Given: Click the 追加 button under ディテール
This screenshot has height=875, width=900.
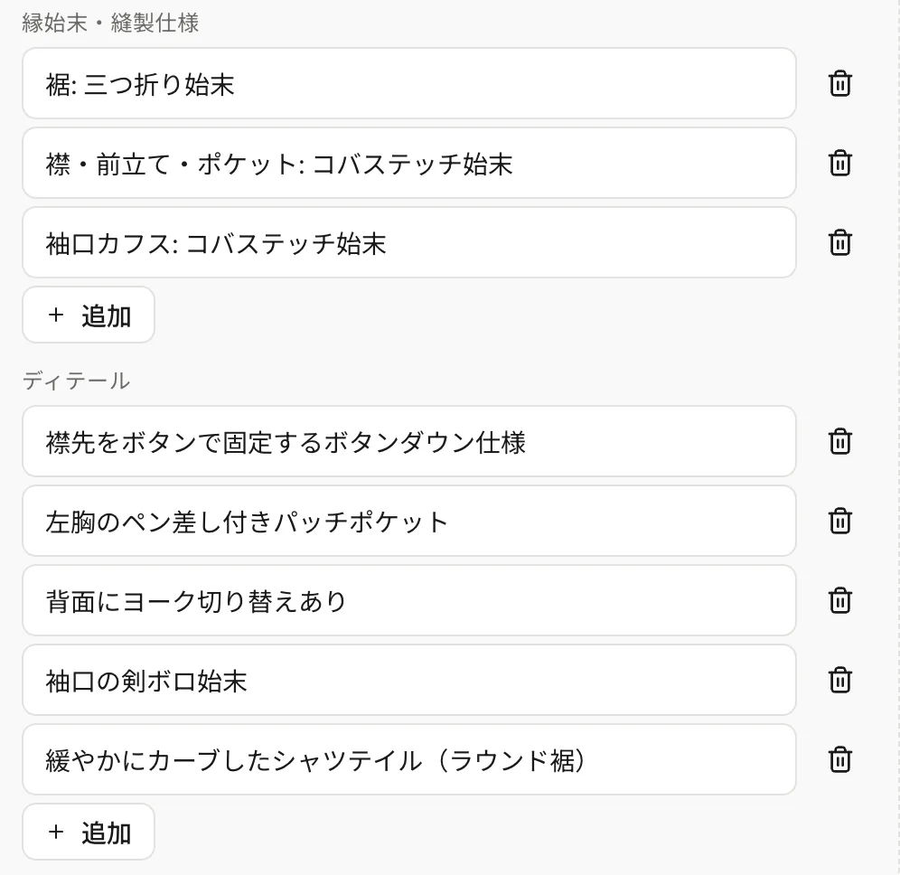Looking at the screenshot, I should (x=89, y=832).
